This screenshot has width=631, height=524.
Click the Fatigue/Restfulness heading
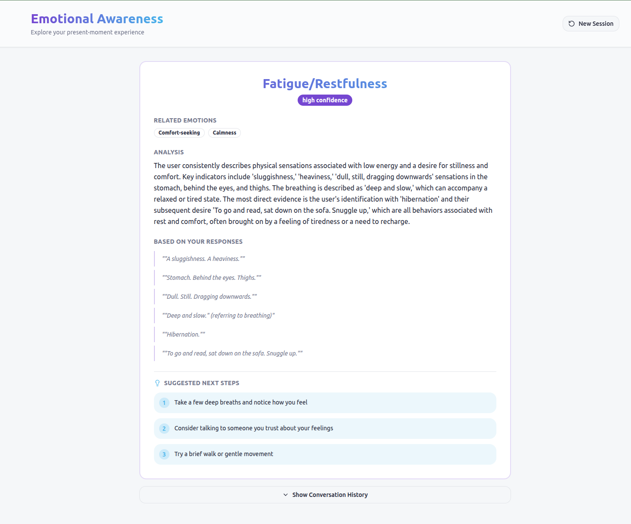tap(325, 84)
